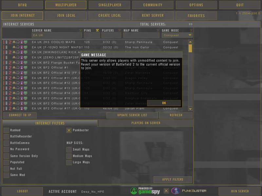Sort servers by Server Name arrow icon
This screenshot has height=196, width=262.
(80, 30)
